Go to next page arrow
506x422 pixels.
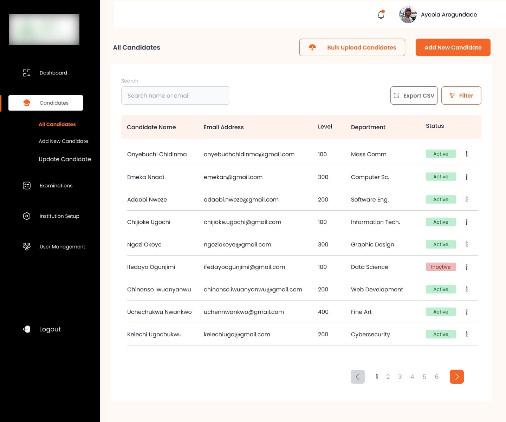pyautogui.click(x=457, y=377)
